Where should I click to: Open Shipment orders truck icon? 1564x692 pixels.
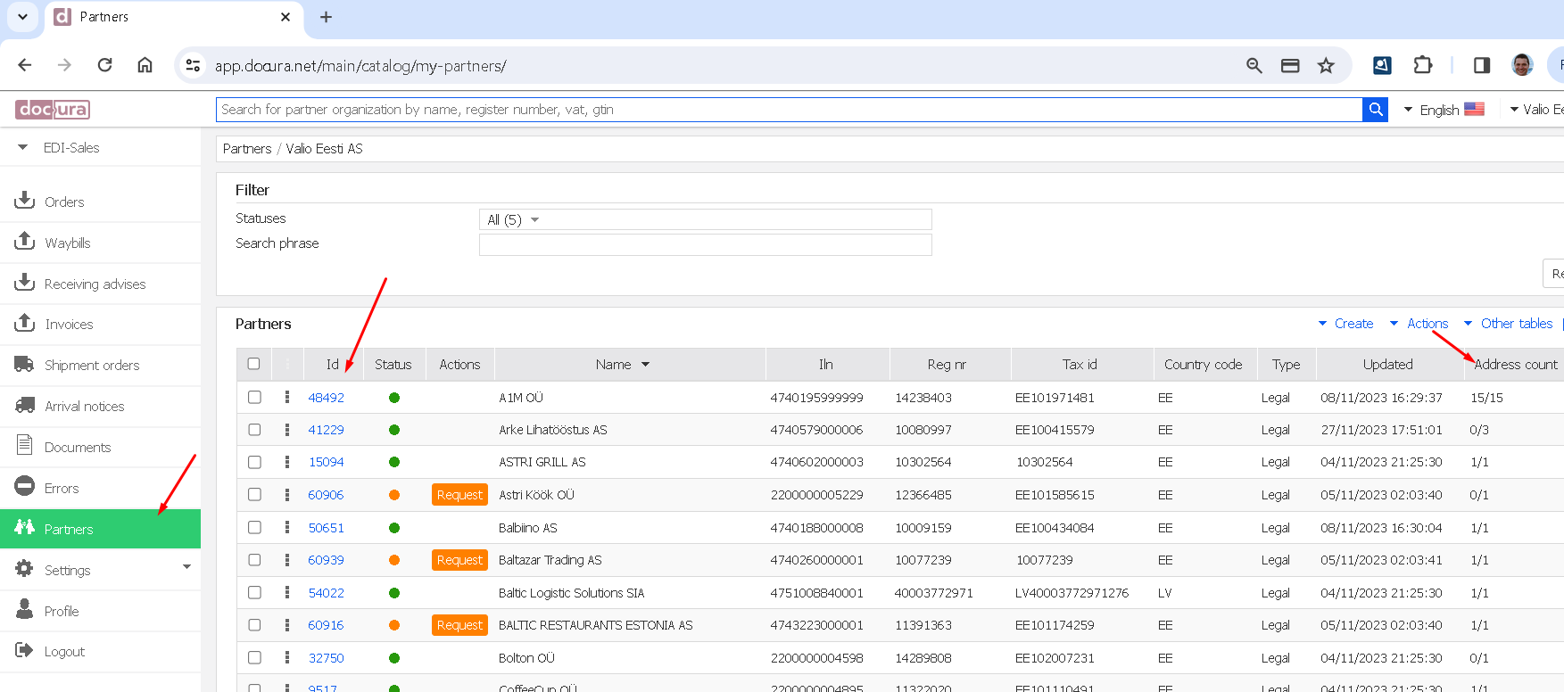[24, 364]
